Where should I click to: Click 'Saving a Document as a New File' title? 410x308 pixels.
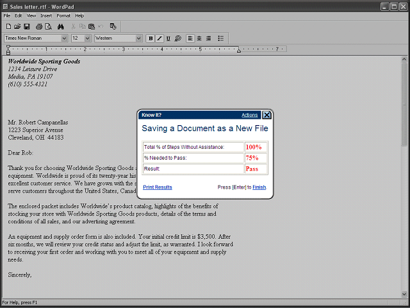205,128
